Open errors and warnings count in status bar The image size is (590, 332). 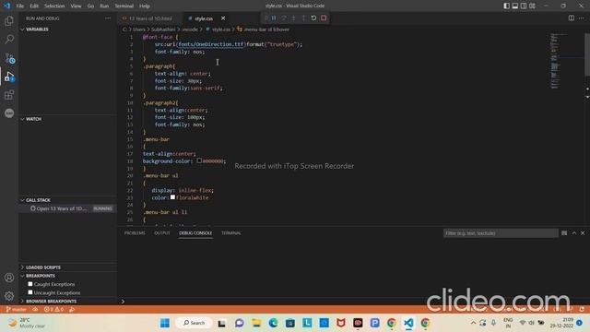(53, 310)
